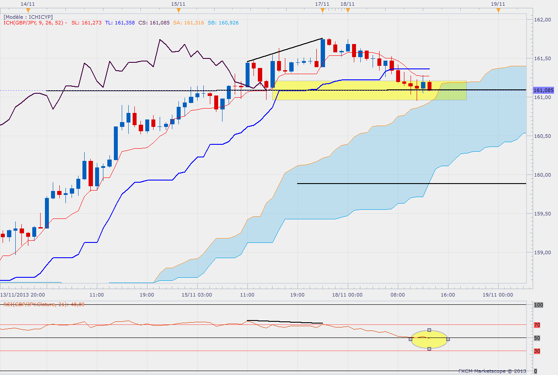
Task: Grab the top handle of the yellow ellipse
Action: pos(429,330)
